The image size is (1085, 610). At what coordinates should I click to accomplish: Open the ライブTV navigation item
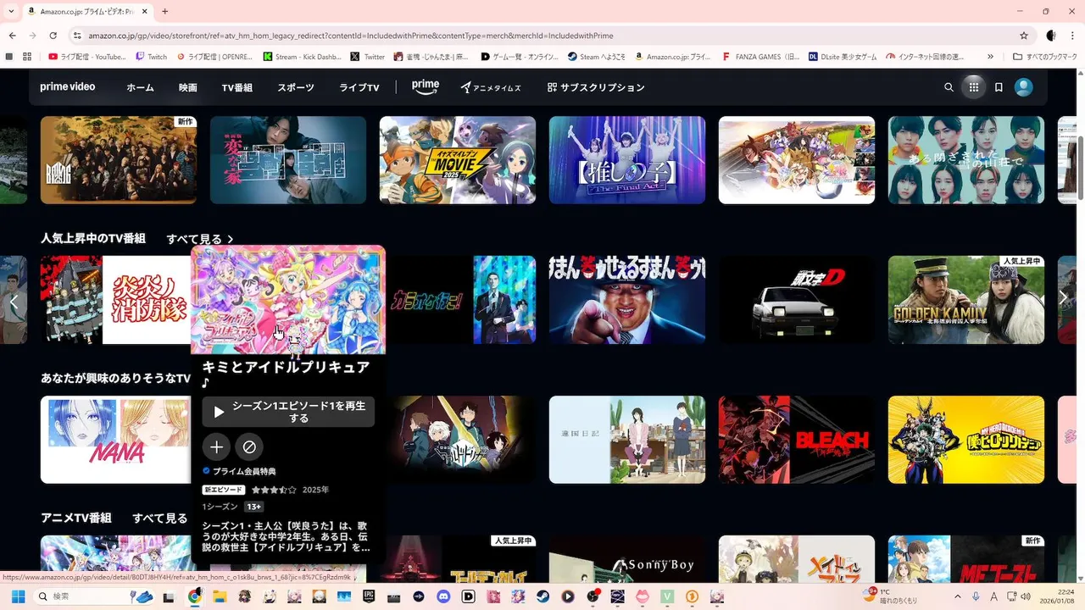359,87
